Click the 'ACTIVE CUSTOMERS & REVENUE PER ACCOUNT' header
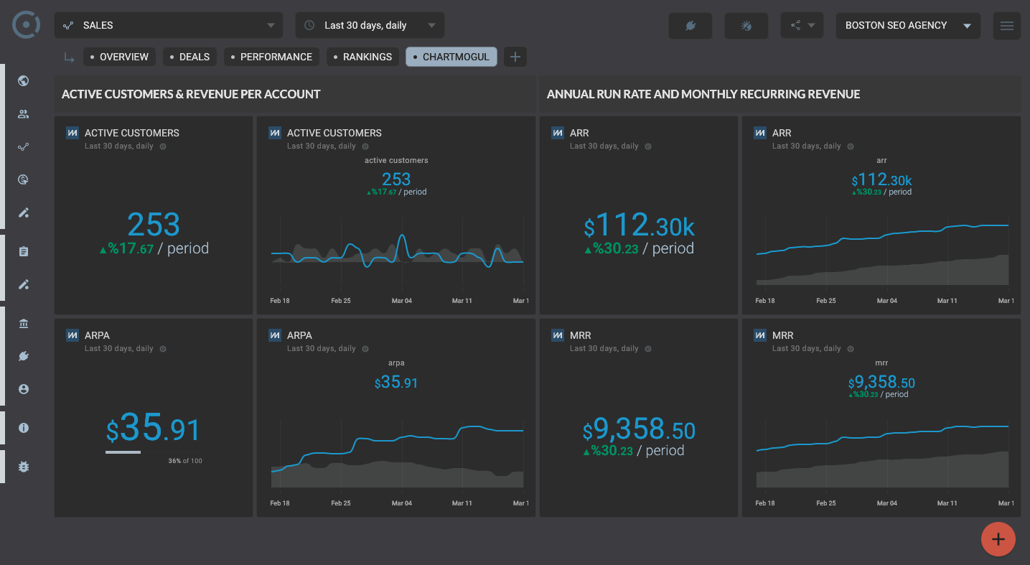 (x=191, y=94)
